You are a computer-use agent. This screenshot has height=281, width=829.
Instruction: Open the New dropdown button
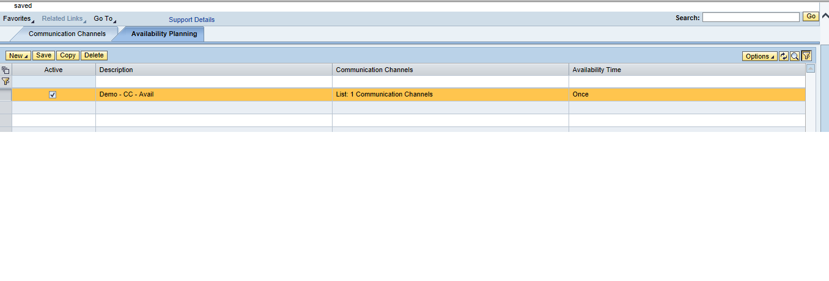(18, 56)
